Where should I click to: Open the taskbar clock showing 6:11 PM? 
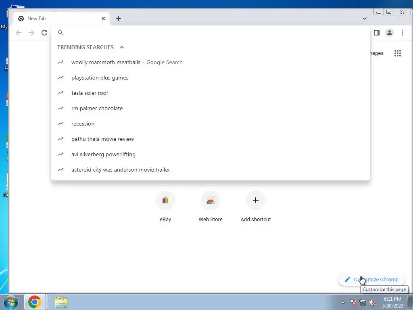[392, 302]
